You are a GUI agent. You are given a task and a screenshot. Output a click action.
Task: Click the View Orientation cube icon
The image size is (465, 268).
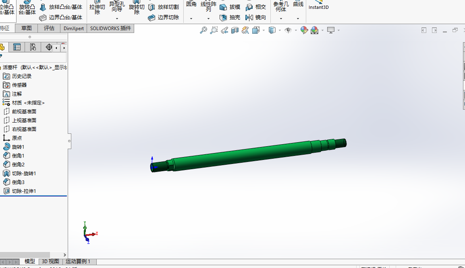[255, 30]
